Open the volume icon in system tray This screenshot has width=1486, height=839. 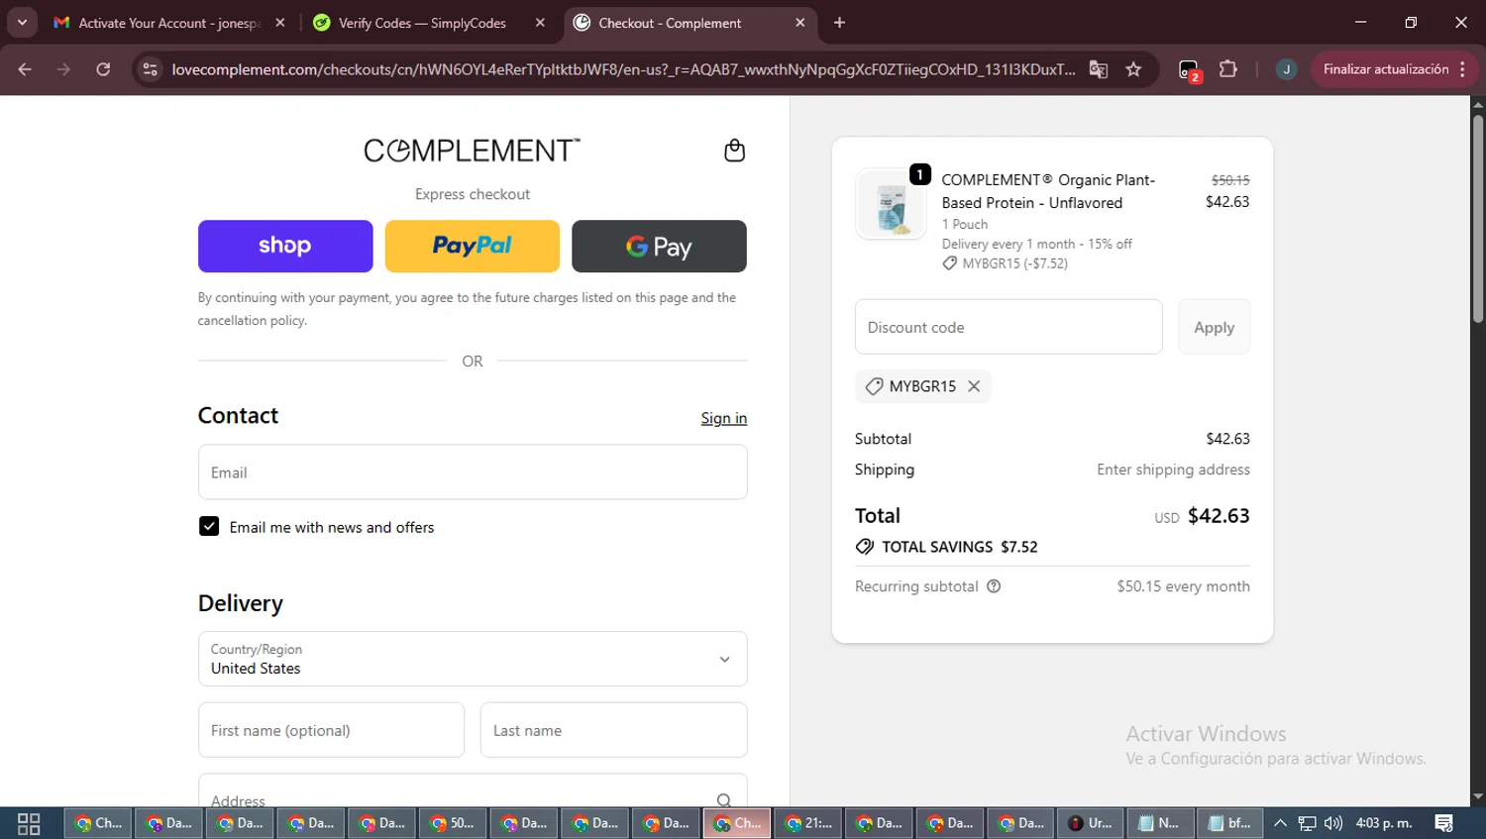tap(1333, 823)
